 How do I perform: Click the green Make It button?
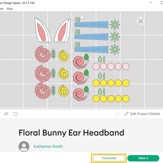pyautogui.click(x=143, y=158)
